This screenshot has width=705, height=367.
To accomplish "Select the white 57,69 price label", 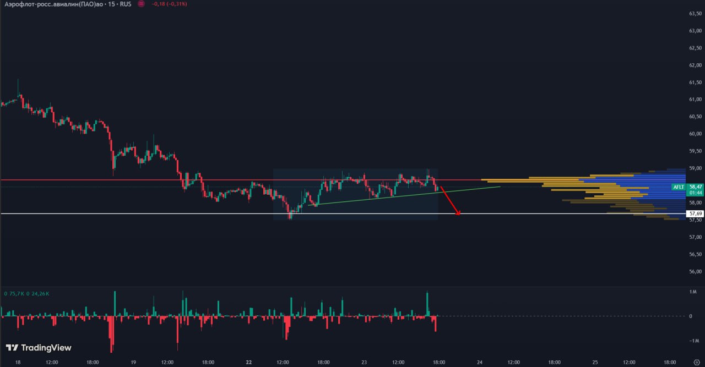I will coord(695,213).
